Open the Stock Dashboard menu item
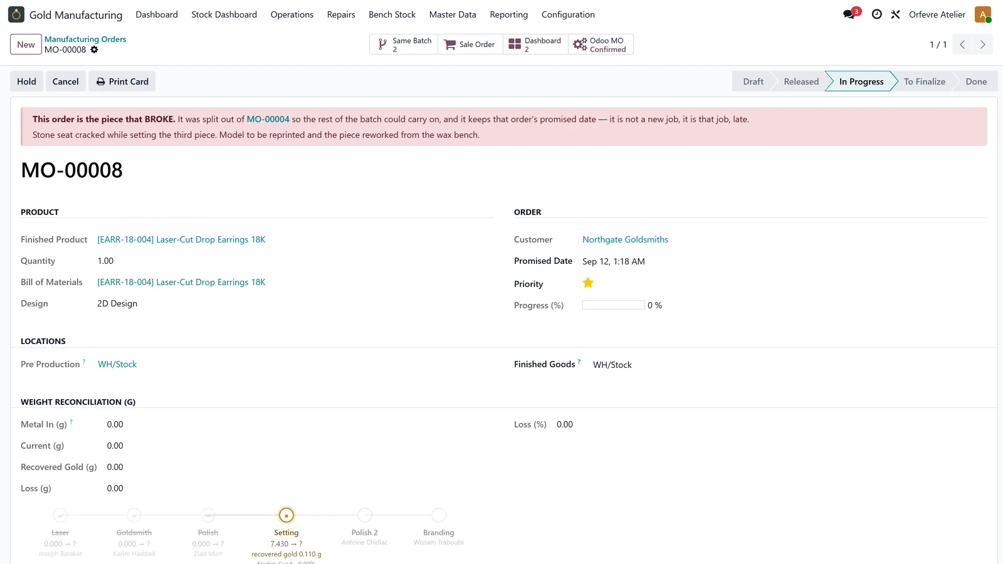The width and height of the screenshot is (1003, 564). click(224, 14)
